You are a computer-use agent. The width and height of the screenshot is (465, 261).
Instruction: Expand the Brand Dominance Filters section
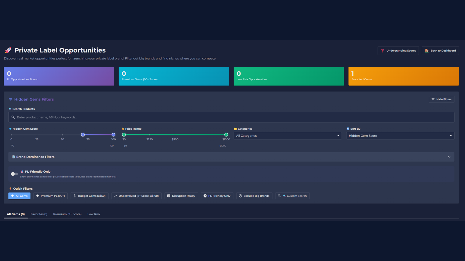click(x=231, y=157)
